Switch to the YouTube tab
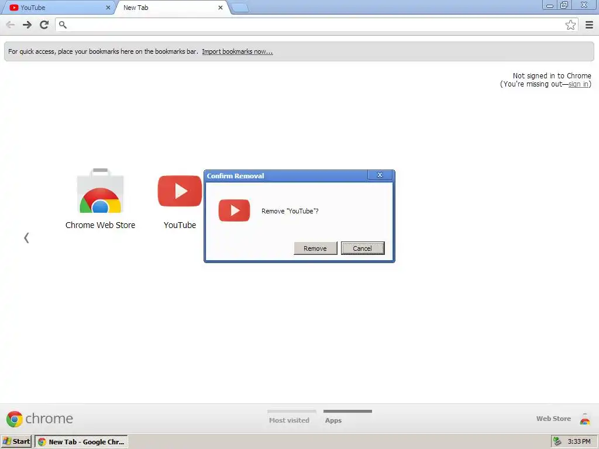The height and width of the screenshot is (449, 599). [57, 8]
